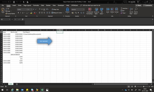Launch Internet Explorer from the taskbar
Screen dimensions: 154x92
pyautogui.click(x=12, y=90)
